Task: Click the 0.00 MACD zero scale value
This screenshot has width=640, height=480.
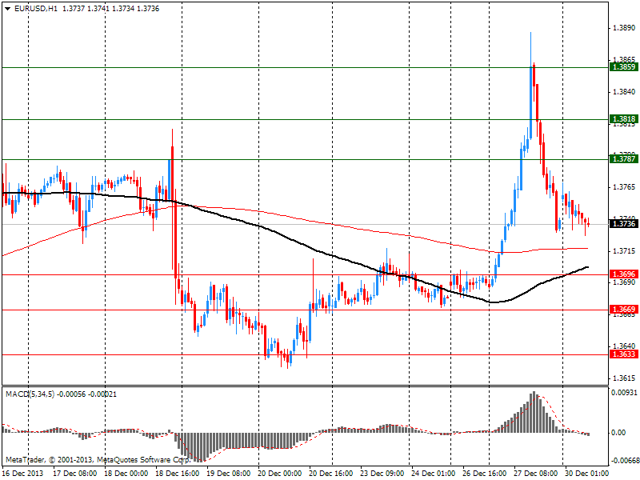Action: pyautogui.click(x=618, y=433)
